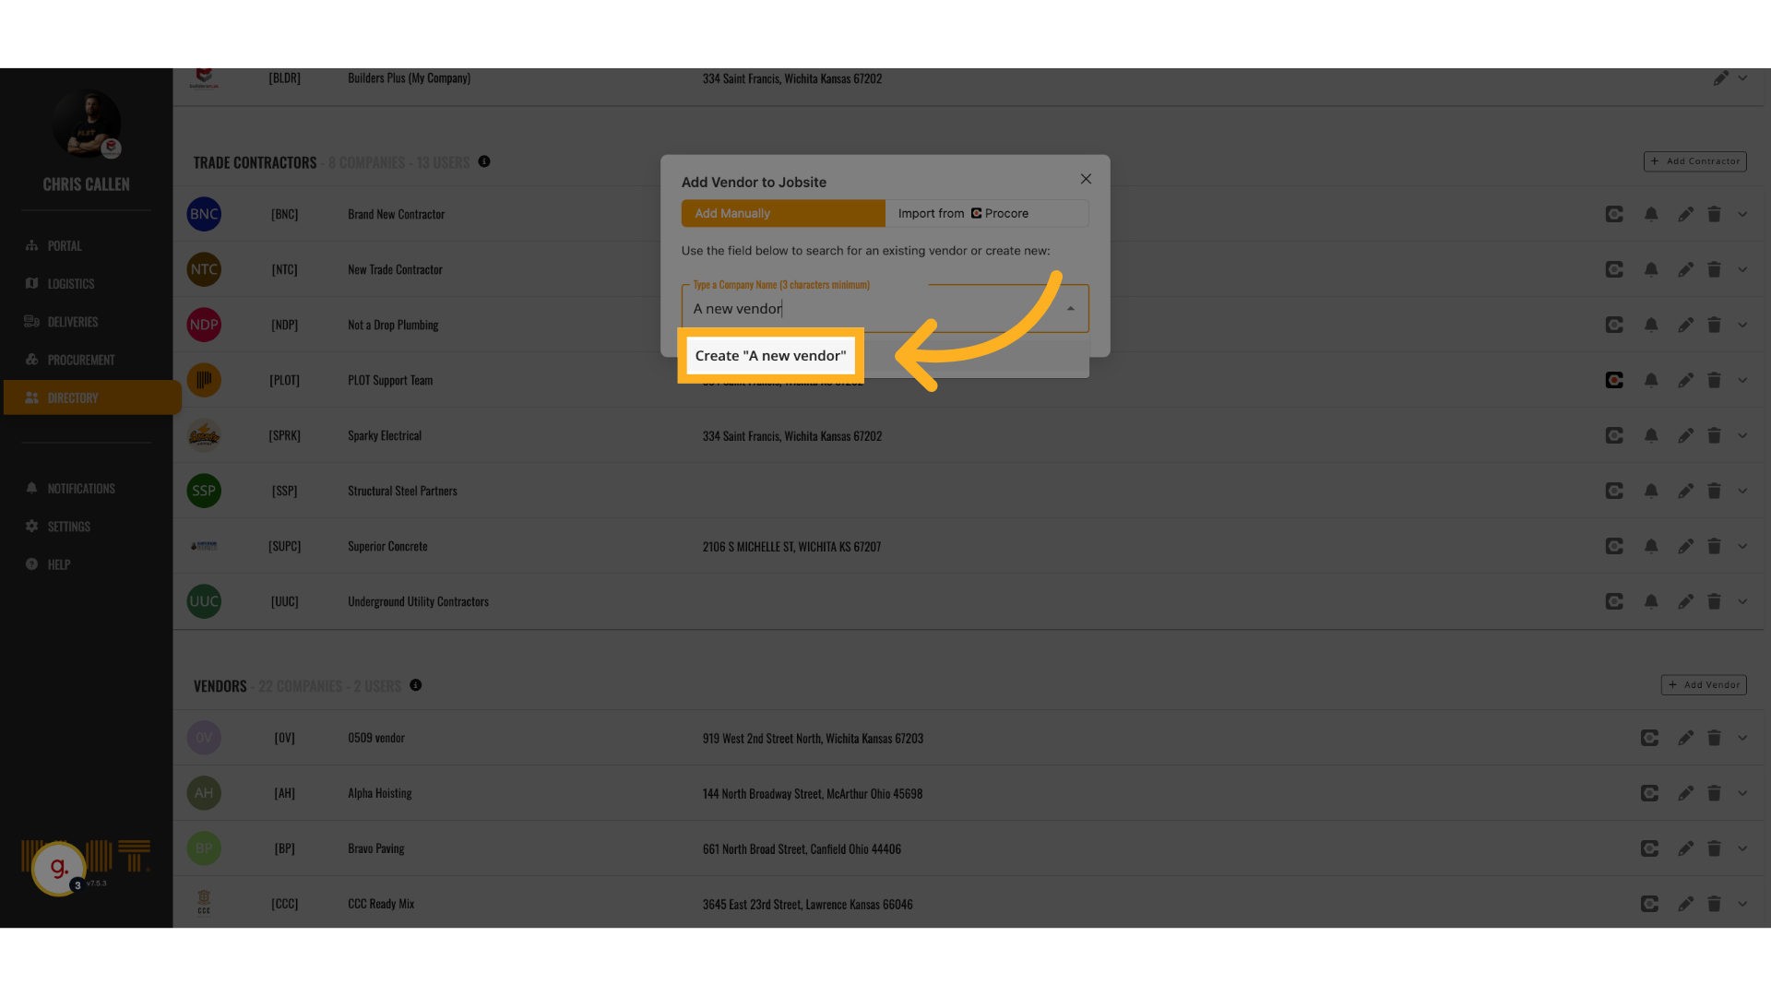The image size is (1771, 996).
Task: Click Create "A new vendor" option
Action: 770,356
